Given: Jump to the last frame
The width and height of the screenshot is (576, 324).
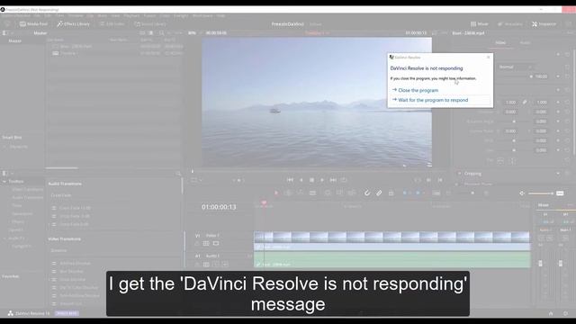Looking at the screenshot, I should (333, 180).
